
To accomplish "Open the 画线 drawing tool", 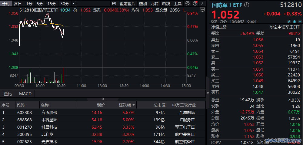I will pyautogui.click(x=166, y=4).
